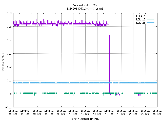Click the x-axis tick 180601 22:00

coord(145,112)
